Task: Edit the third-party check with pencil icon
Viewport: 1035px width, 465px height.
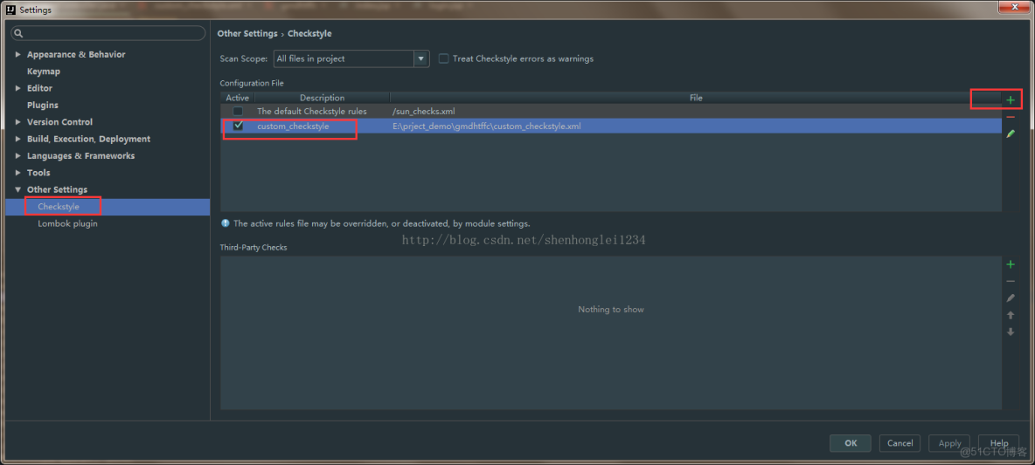Action: click(x=1011, y=298)
